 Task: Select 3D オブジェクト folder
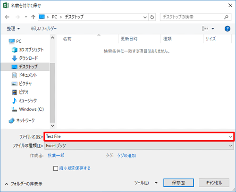click(x=28, y=50)
